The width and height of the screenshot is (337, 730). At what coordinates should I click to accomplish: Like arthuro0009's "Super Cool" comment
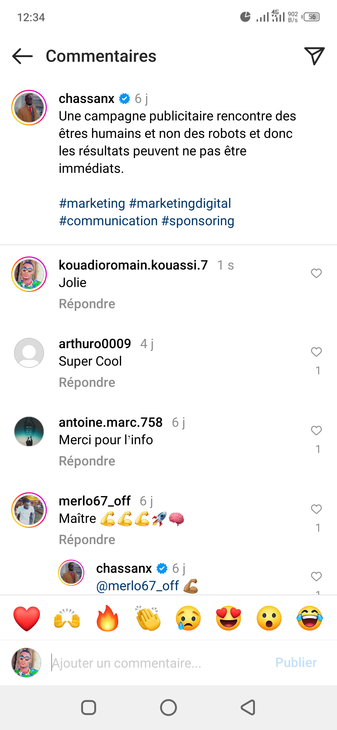tap(316, 352)
